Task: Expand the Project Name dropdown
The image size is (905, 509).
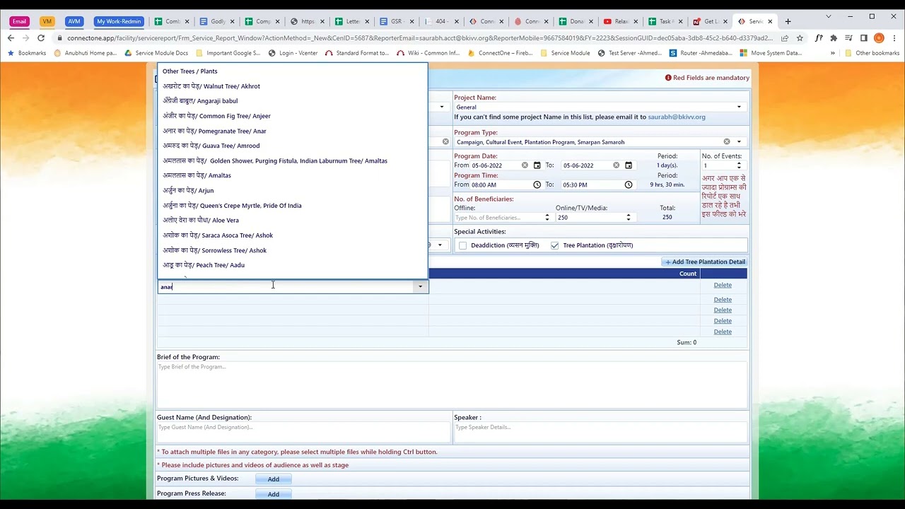Action: pos(739,107)
